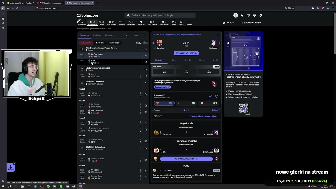Filter by Nadchodzące matches
Viewport: 336px width, 189px height.
click(x=114, y=43)
